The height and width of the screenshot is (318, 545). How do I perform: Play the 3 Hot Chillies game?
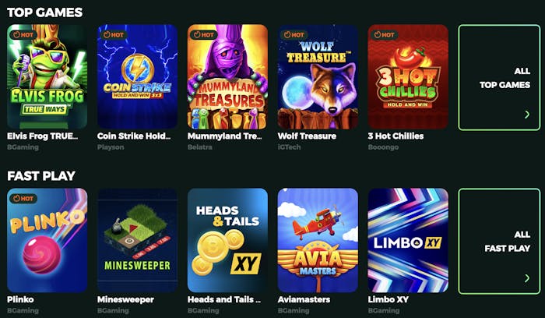(x=408, y=76)
